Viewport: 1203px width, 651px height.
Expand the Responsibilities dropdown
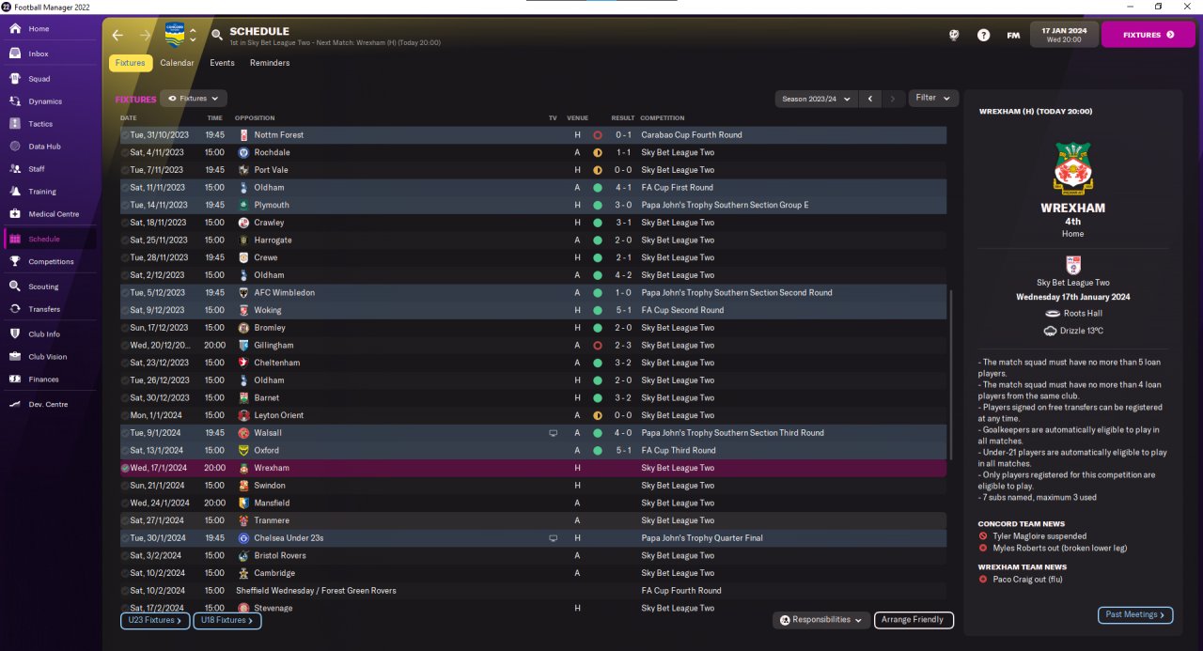820,620
